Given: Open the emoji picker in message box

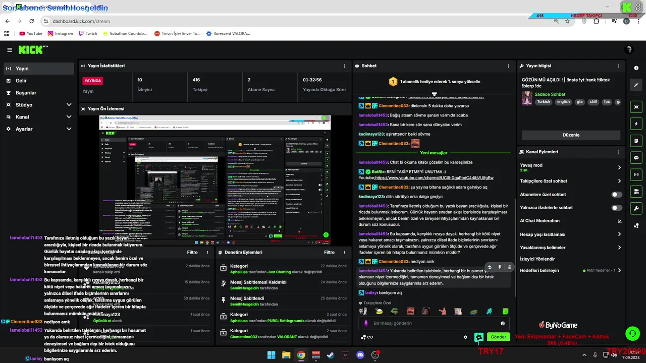Looking at the screenshot, I should point(503,323).
